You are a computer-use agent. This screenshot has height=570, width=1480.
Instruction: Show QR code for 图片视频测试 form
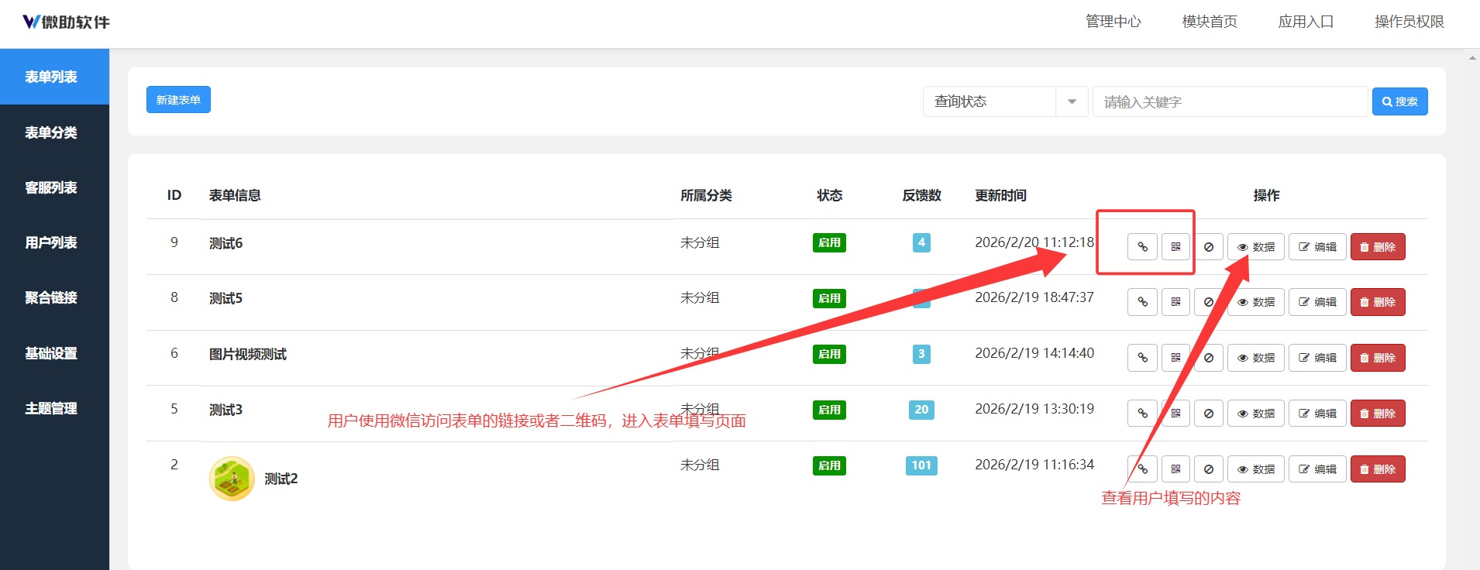[x=1175, y=358]
